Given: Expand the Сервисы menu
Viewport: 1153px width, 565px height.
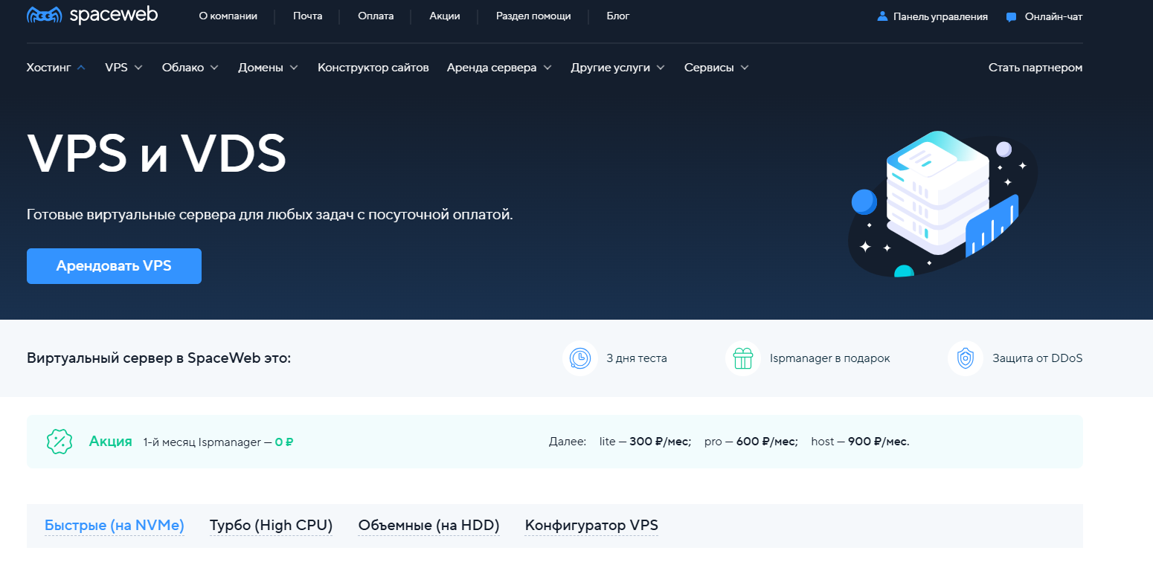Looking at the screenshot, I should (x=716, y=68).
